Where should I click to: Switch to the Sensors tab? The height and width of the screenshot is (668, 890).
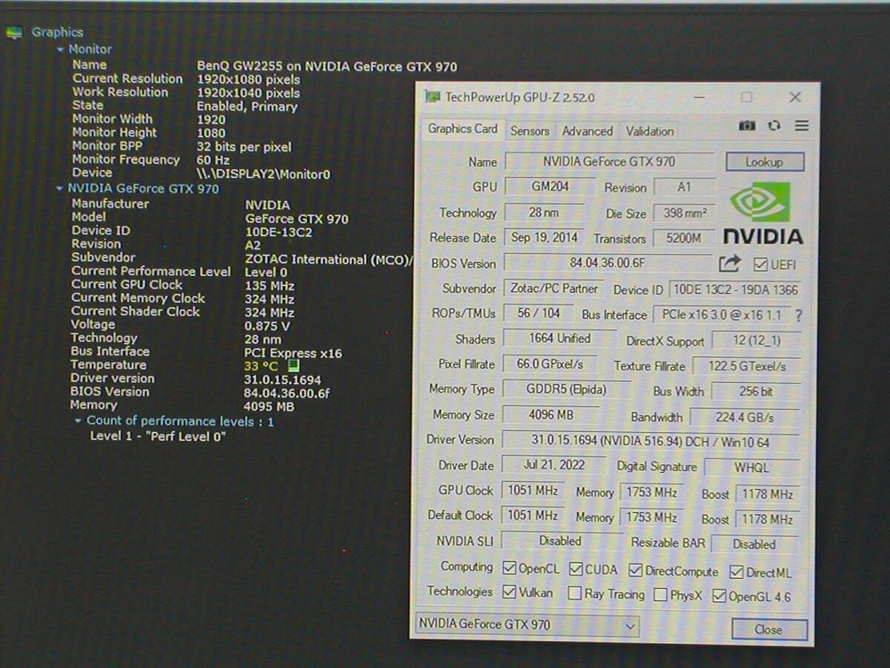(x=530, y=131)
